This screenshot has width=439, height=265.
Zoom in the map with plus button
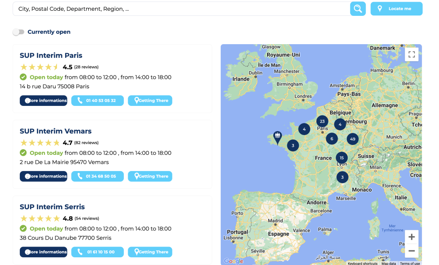412,237
